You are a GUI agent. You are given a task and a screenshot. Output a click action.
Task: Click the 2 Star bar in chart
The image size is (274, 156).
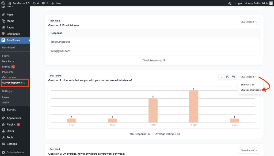[112, 121]
